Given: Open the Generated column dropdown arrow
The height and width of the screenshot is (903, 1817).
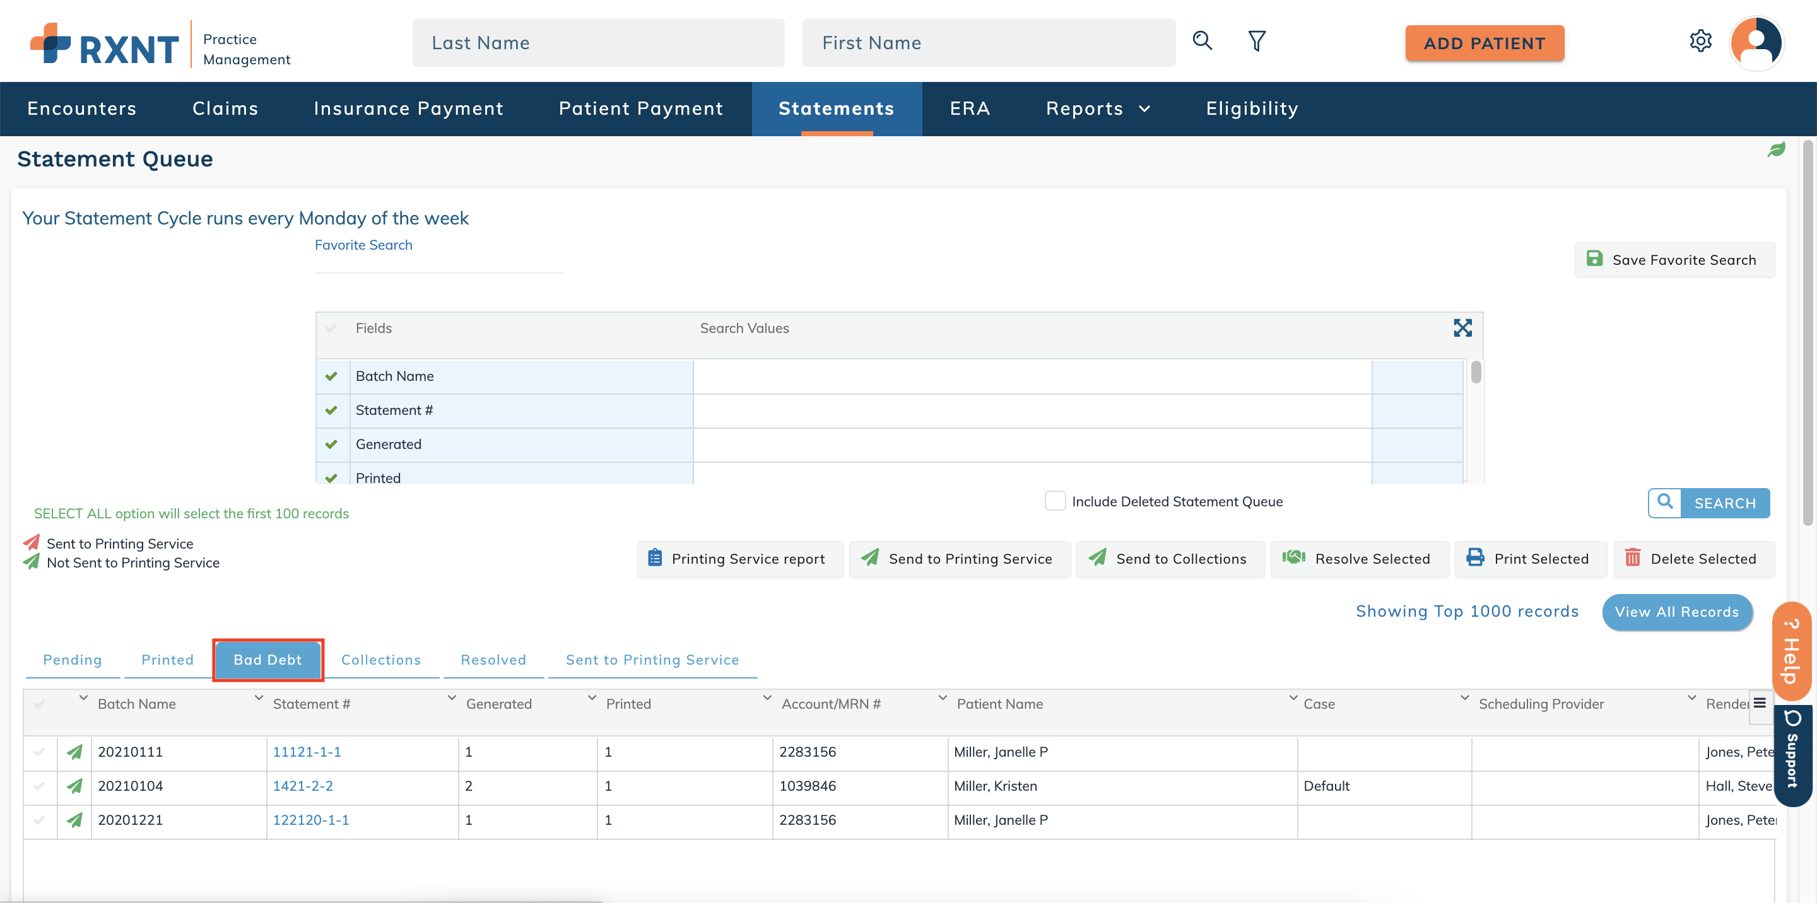Looking at the screenshot, I should 591,698.
